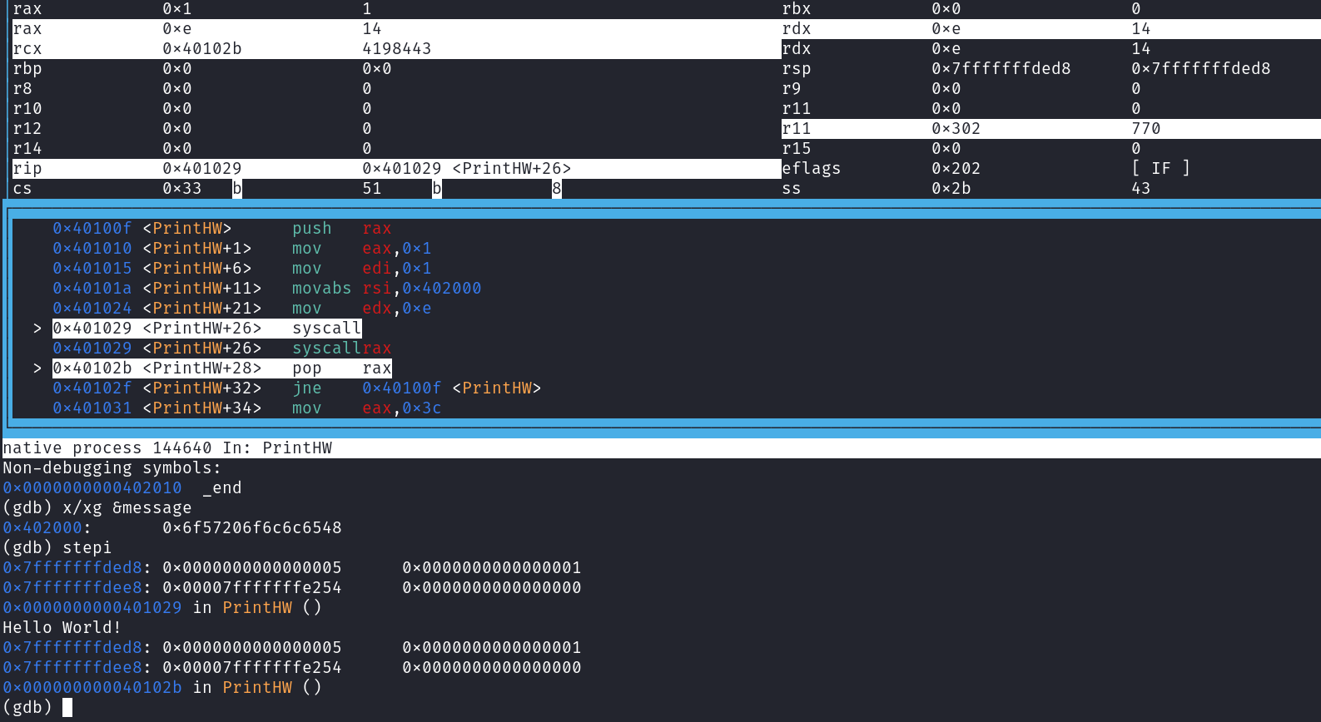Select the Hello World! output line
Screen dimensions: 1321x722
click(62, 628)
